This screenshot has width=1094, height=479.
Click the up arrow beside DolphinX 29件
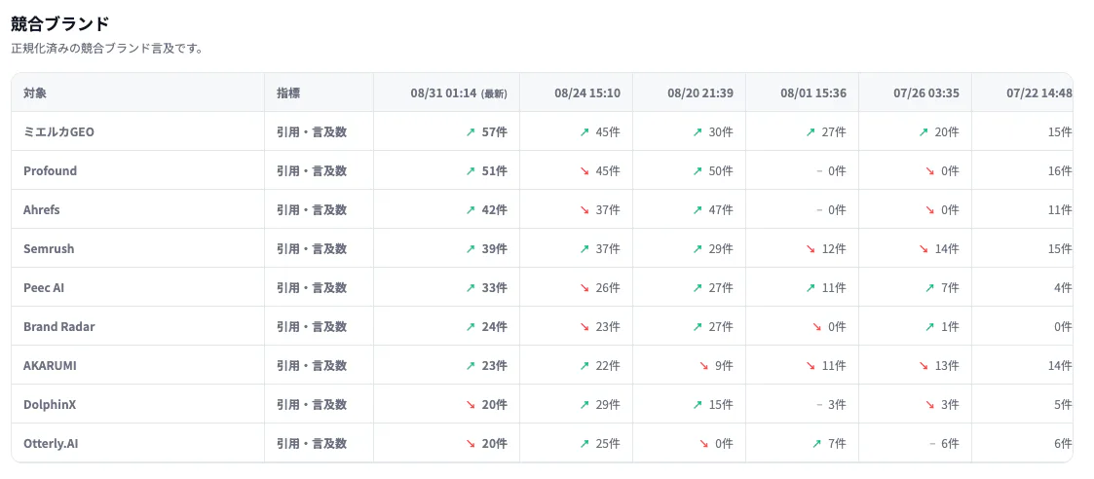[584, 404]
